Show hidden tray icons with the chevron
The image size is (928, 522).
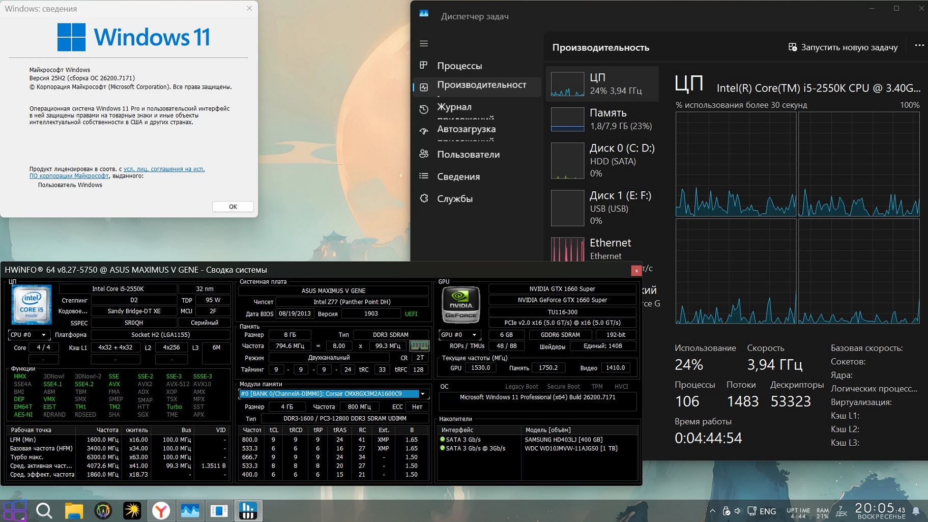[712, 511]
